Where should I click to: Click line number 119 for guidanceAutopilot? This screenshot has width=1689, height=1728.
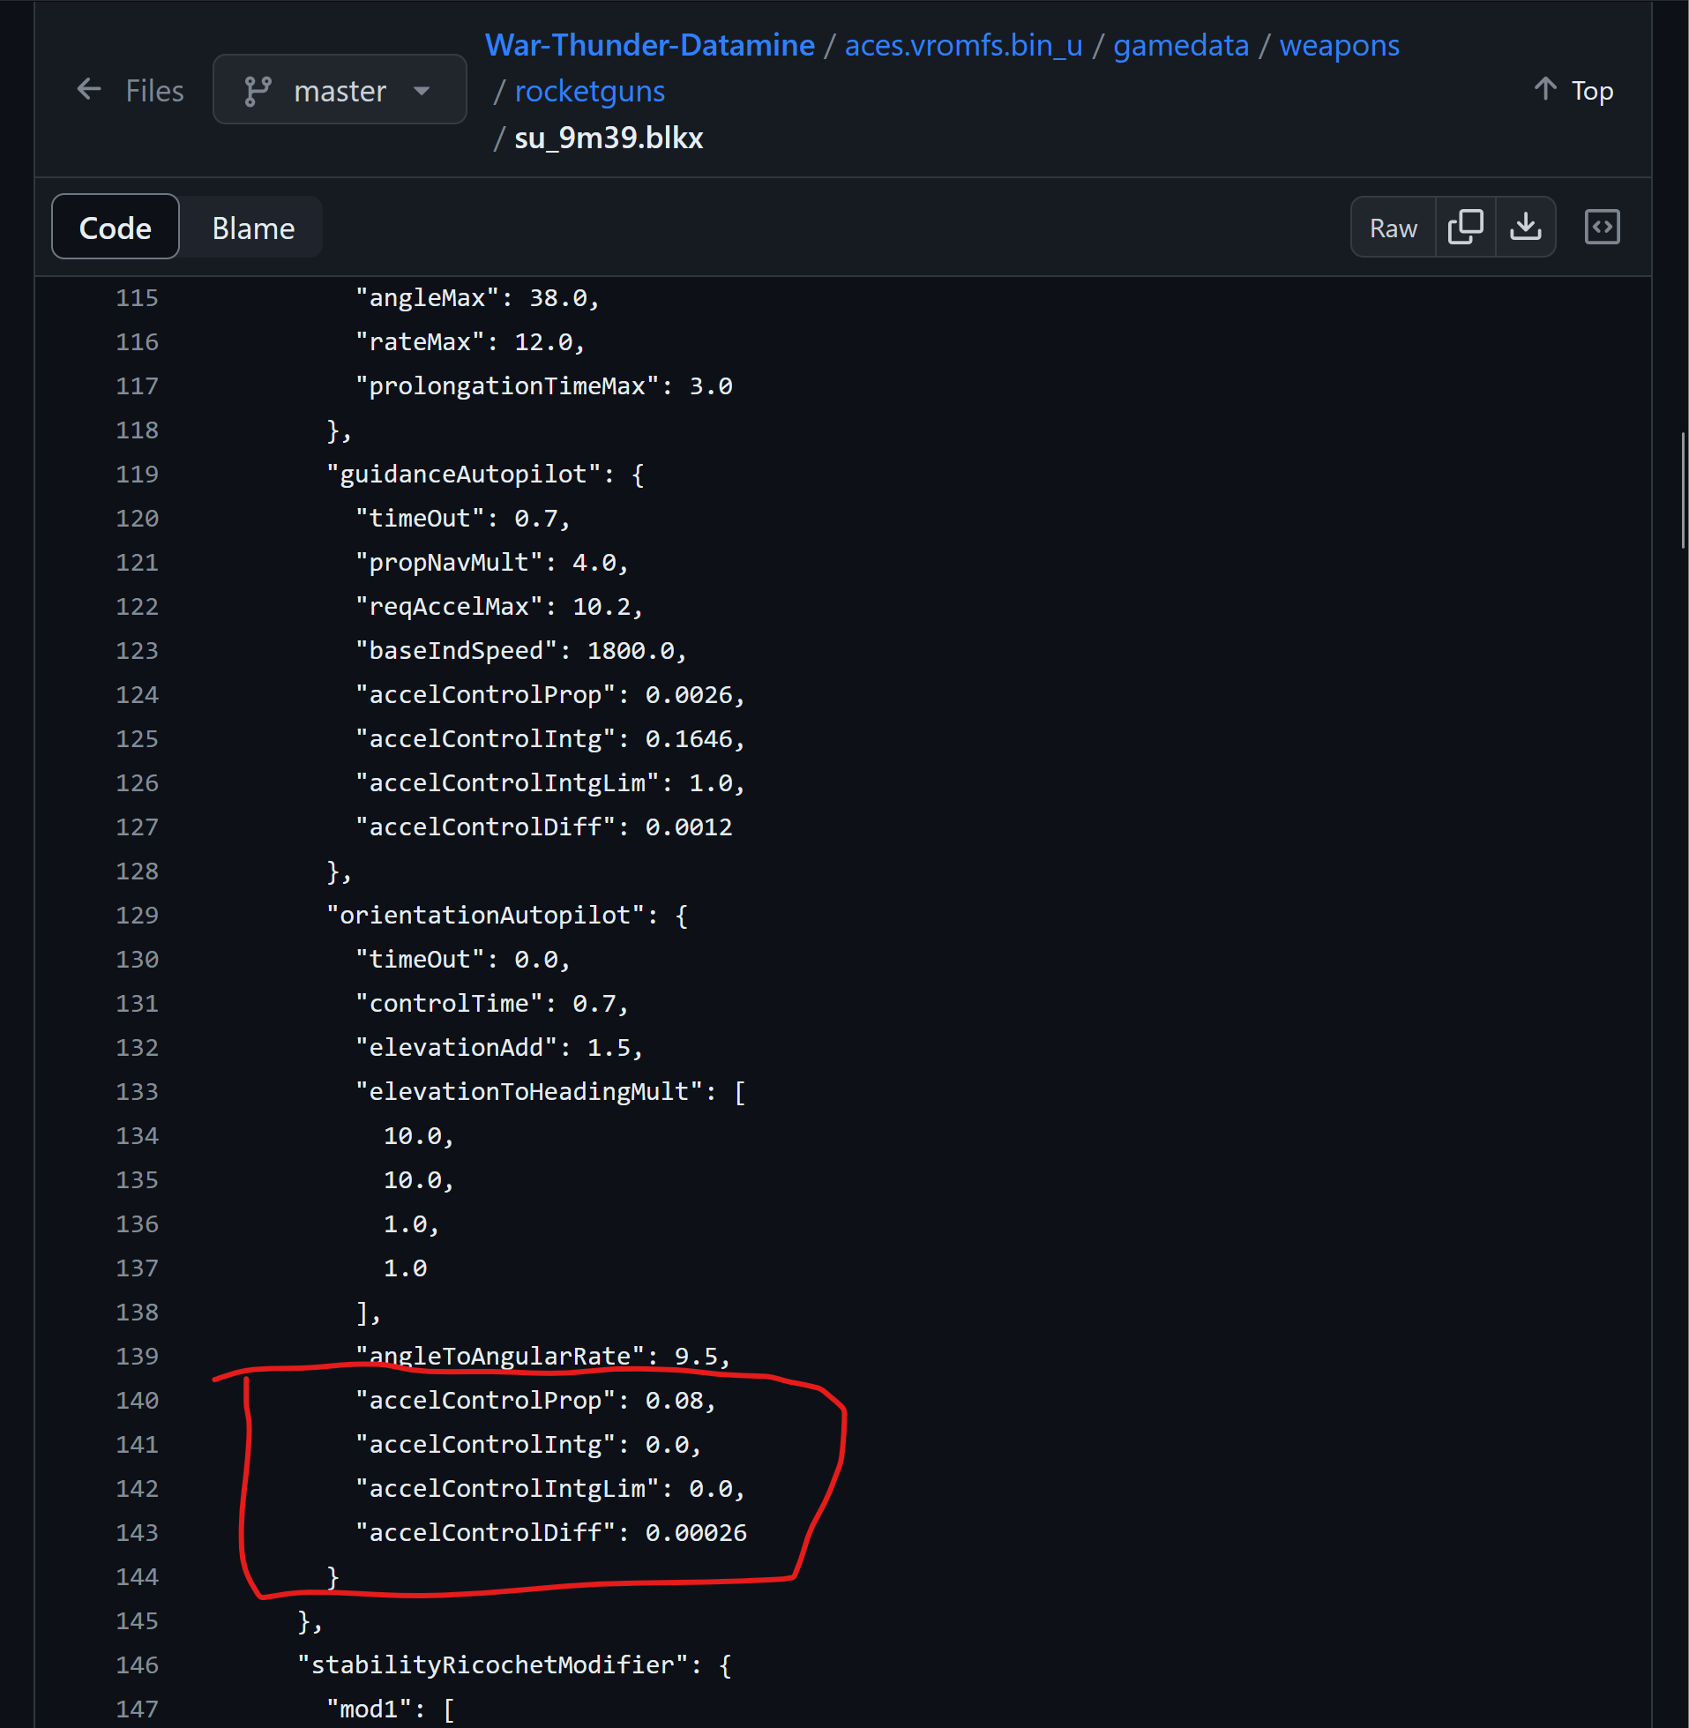tap(137, 474)
